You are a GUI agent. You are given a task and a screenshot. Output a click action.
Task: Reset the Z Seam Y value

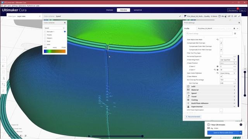click(x=215, y=69)
